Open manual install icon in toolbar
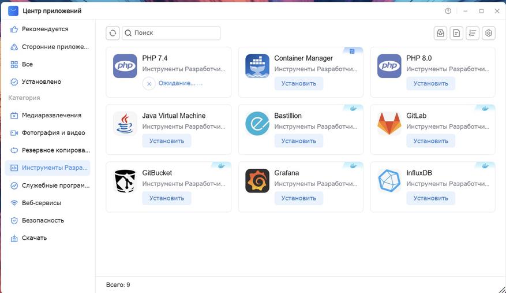Viewport: 506px width, 293px height. [x=440, y=33]
